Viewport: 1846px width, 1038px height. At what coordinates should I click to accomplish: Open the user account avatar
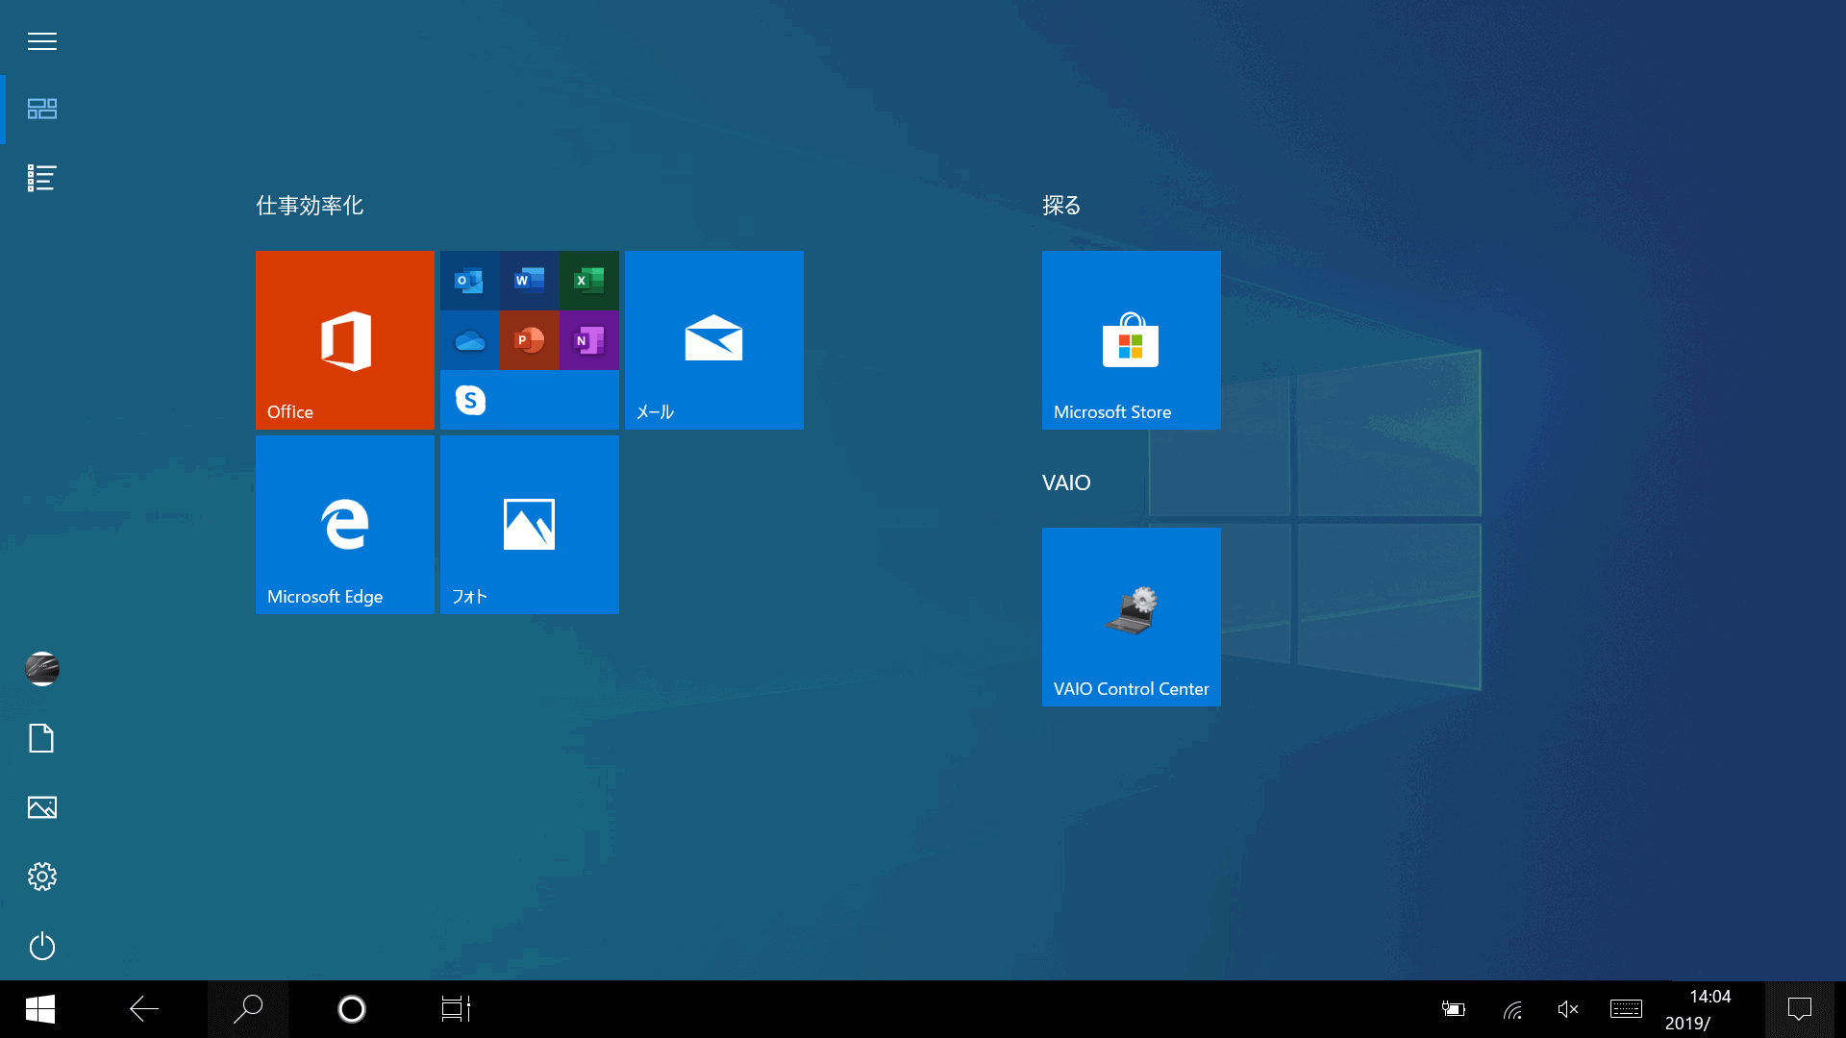(42, 669)
